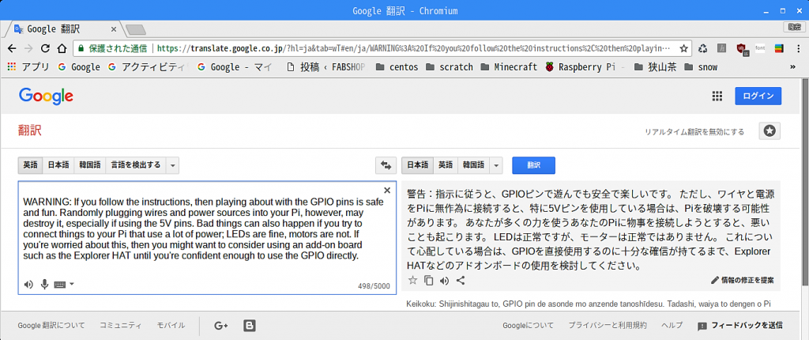
Task: Open Google bookmark in bar
Action: tap(79, 67)
